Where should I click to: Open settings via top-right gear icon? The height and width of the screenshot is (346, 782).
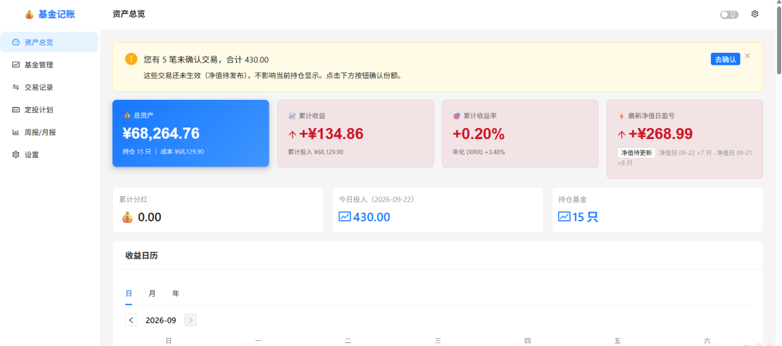point(754,14)
